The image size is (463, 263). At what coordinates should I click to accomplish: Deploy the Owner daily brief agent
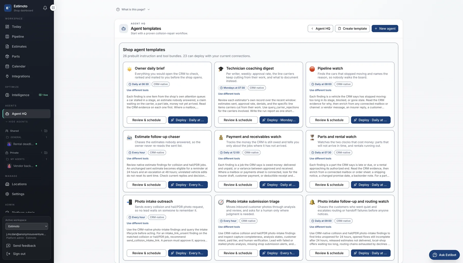pos(188,120)
